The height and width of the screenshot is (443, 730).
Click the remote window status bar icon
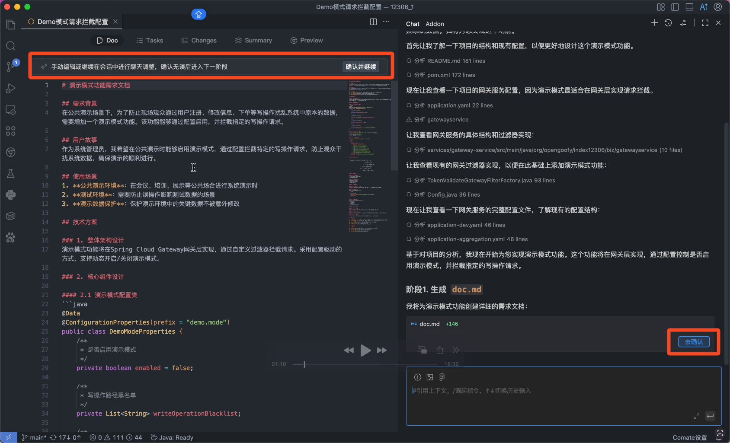click(9, 437)
